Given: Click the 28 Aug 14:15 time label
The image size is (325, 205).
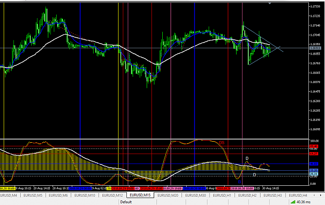Looking at the screenshot, I should (x=42, y=188).
